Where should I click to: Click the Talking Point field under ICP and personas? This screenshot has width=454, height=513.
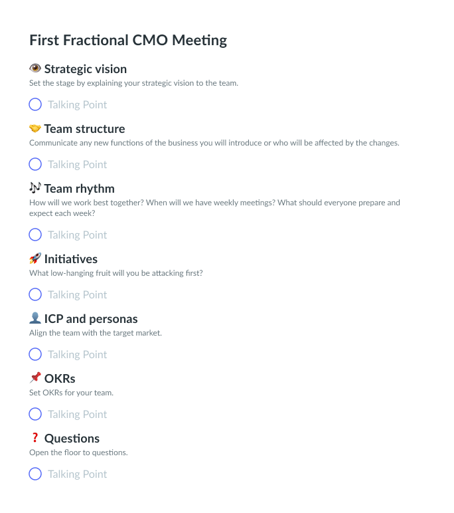click(77, 354)
